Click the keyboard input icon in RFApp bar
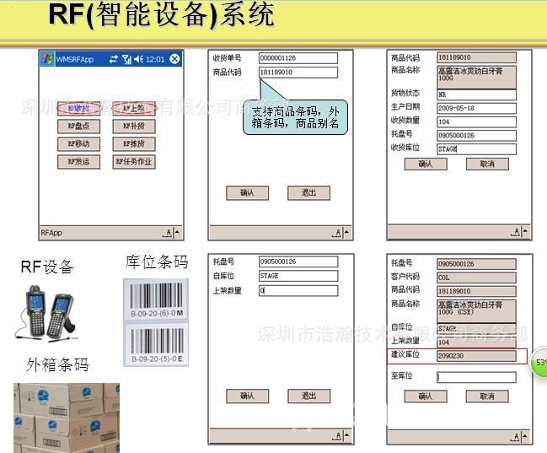 169,233
